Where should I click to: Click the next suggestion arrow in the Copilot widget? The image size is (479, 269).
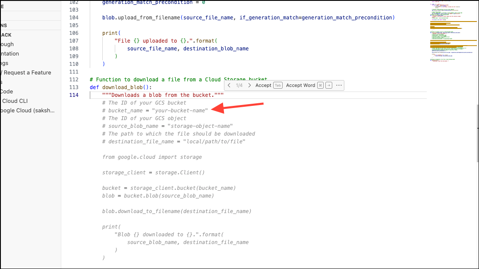[249, 85]
